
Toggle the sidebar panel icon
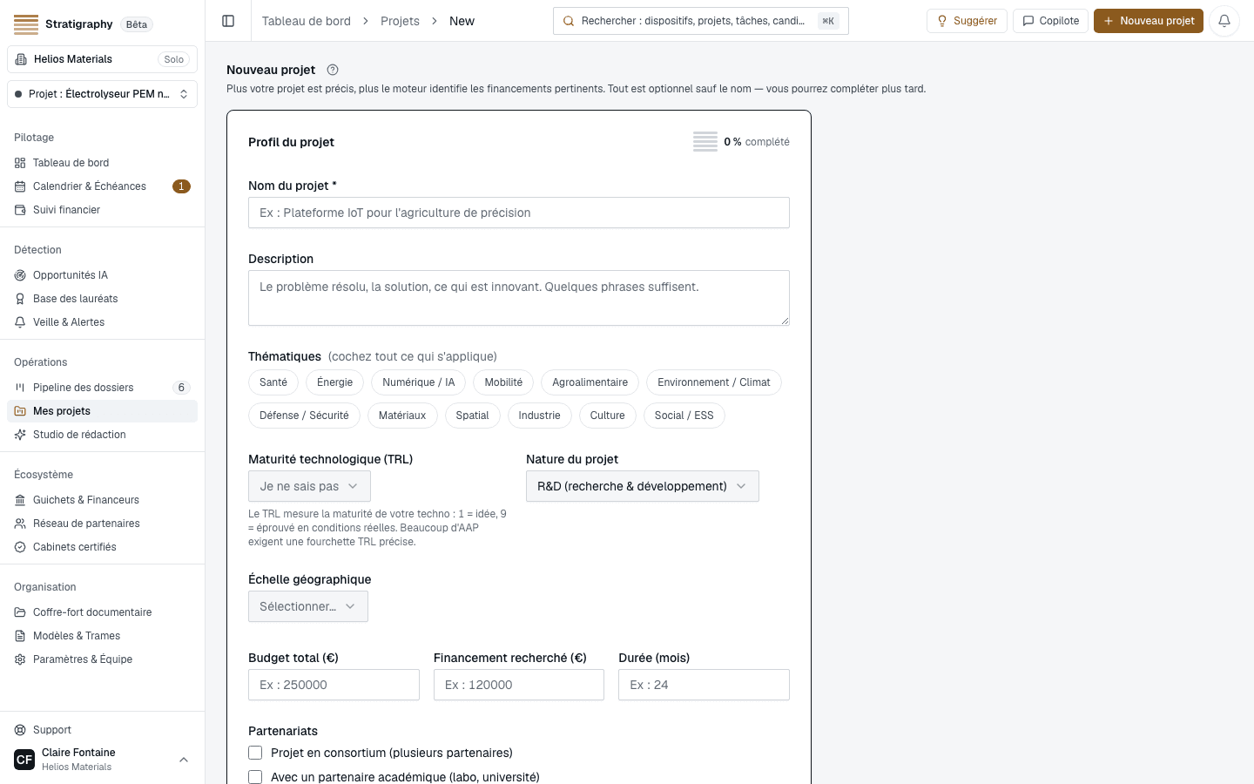[x=228, y=21]
